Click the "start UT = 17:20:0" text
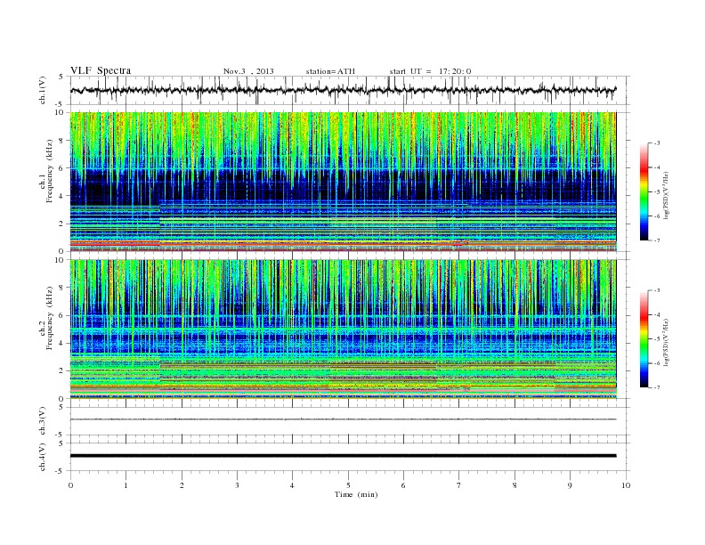The image size is (705, 545). (x=430, y=71)
